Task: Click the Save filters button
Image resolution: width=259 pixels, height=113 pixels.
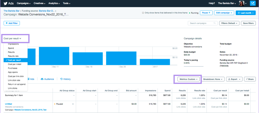Action: [x=248, y=23]
